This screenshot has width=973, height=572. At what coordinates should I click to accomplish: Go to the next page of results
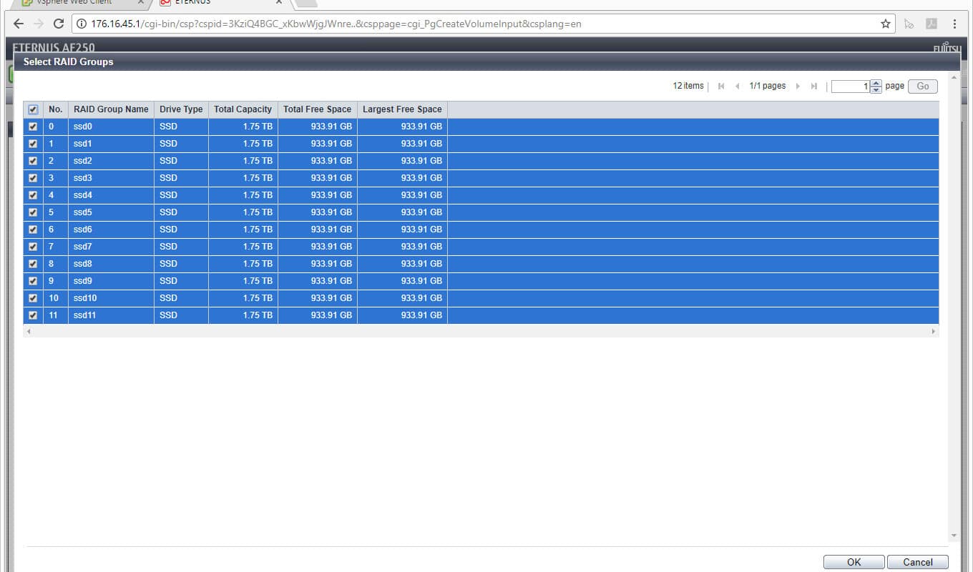click(x=798, y=87)
